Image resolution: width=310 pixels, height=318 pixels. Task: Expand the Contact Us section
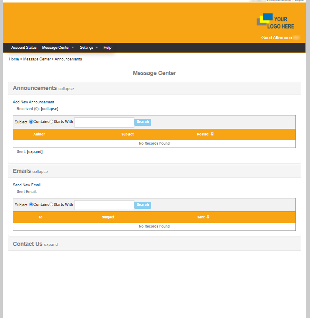click(x=51, y=245)
